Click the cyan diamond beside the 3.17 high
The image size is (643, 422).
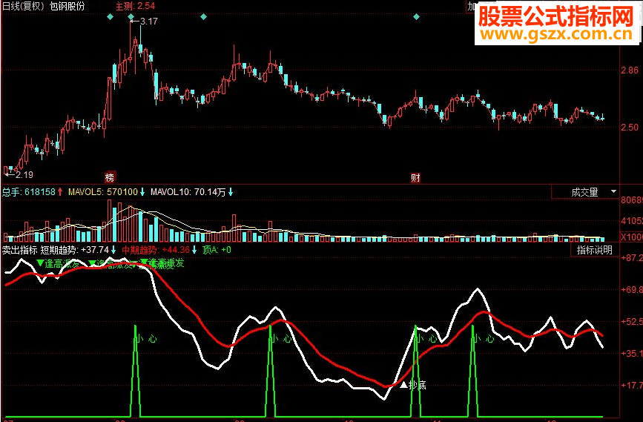pos(131,17)
